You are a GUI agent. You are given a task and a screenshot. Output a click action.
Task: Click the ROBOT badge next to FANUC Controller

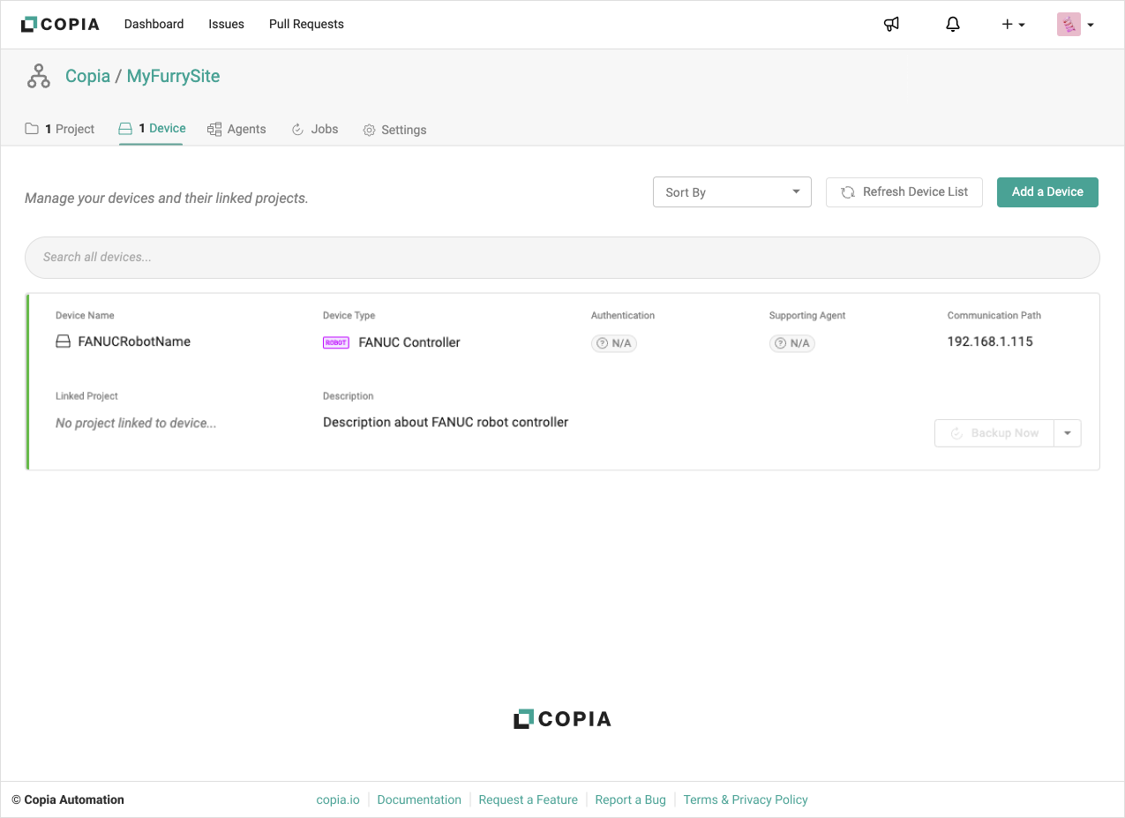(x=335, y=343)
